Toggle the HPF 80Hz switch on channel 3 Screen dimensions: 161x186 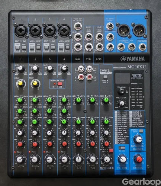pos(53,48)
